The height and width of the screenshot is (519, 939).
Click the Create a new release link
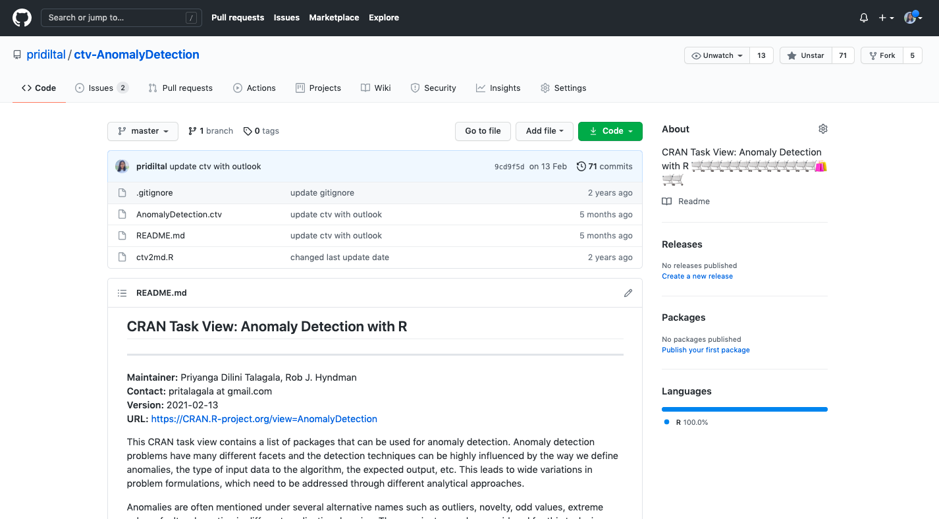(697, 276)
